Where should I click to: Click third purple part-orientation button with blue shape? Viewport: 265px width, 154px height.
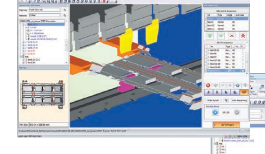[226, 92]
